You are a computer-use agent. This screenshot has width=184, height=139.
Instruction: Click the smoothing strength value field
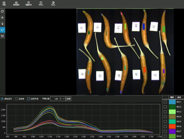[x=55, y=99]
